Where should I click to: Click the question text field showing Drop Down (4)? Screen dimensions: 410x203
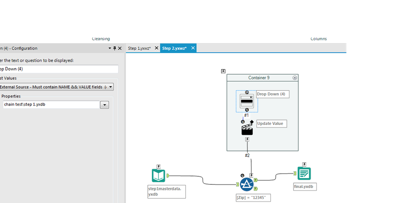pos(59,69)
